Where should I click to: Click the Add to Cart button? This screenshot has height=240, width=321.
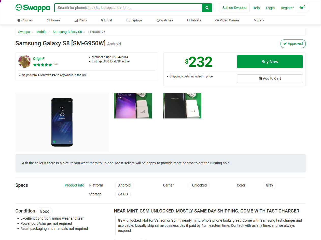point(270,78)
